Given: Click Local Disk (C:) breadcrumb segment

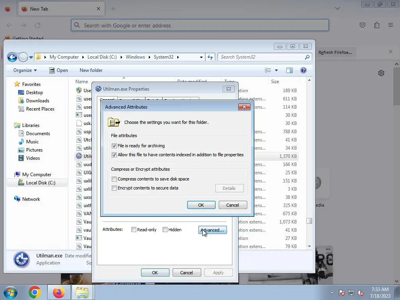Looking at the screenshot, I should 102,57.
